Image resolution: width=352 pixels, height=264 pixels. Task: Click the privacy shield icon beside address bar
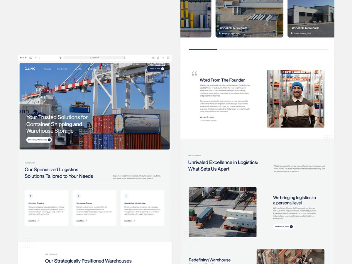tap(60, 58)
